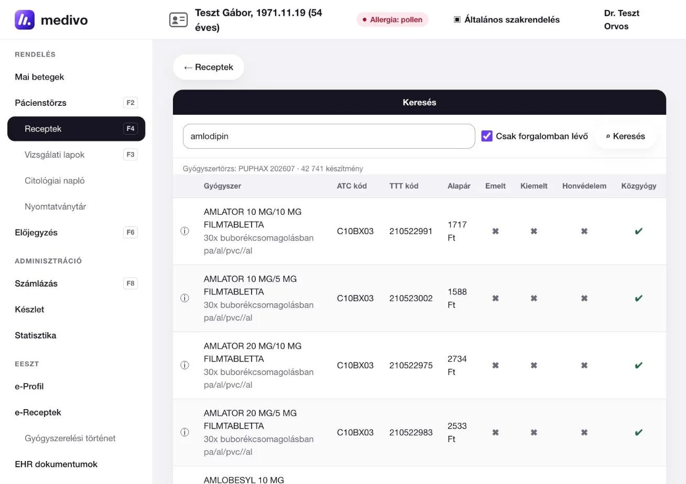Click Alapár column header
686x484 pixels.
tap(459, 186)
